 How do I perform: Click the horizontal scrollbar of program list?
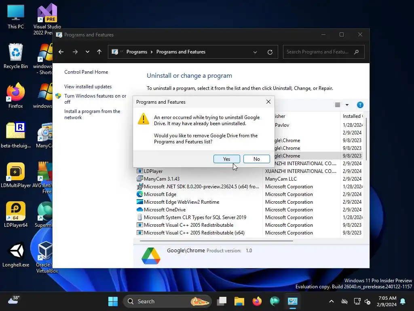[x=216, y=241]
